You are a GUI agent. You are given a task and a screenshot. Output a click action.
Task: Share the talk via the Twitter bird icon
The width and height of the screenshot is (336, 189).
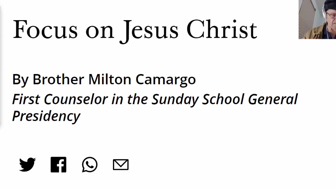pos(27,165)
